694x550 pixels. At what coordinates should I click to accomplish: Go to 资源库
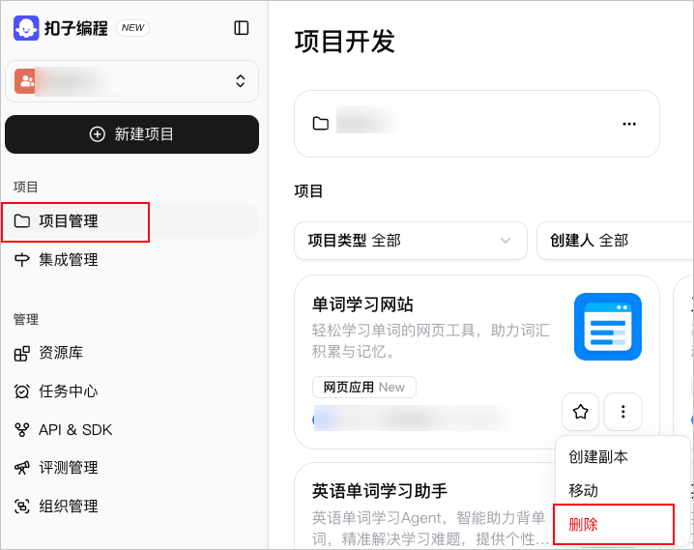[x=131, y=353]
